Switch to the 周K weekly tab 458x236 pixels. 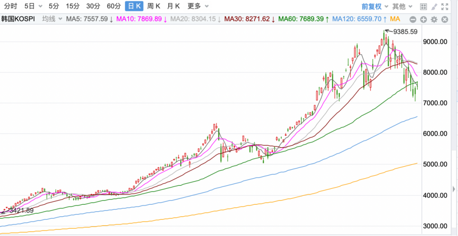pos(154,6)
